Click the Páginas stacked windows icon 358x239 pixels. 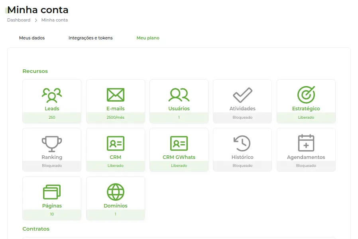(52, 192)
